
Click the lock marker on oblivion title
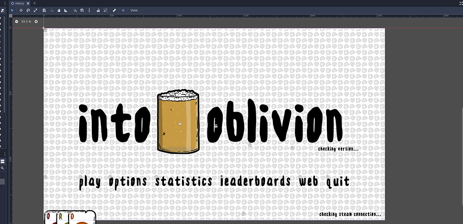click(x=216, y=126)
